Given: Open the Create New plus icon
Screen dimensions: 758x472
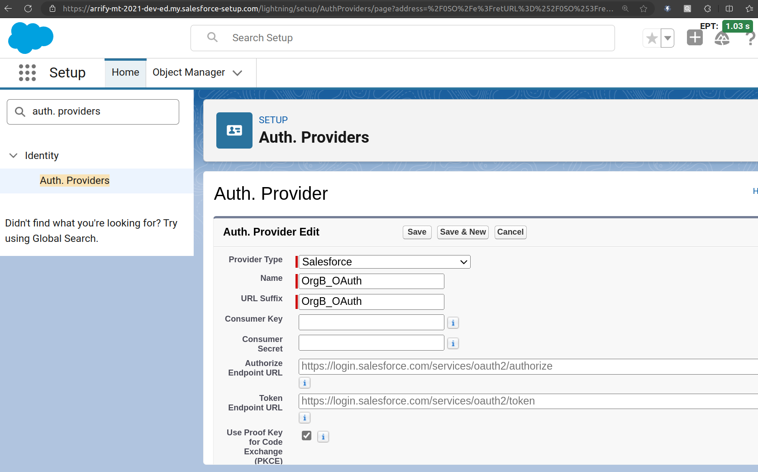Looking at the screenshot, I should click(695, 38).
